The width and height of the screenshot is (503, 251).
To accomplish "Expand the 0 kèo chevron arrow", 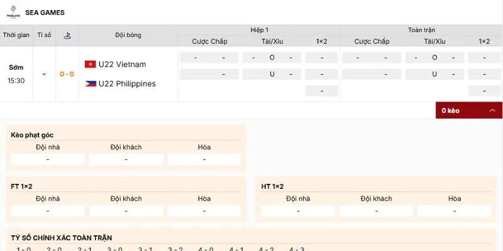I will 492,110.
